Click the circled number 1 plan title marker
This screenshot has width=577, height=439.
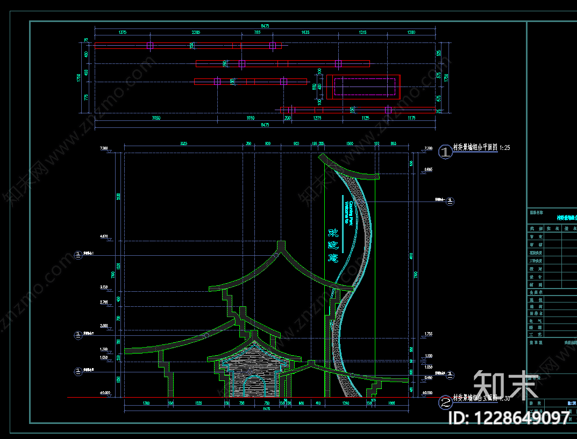point(445,152)
